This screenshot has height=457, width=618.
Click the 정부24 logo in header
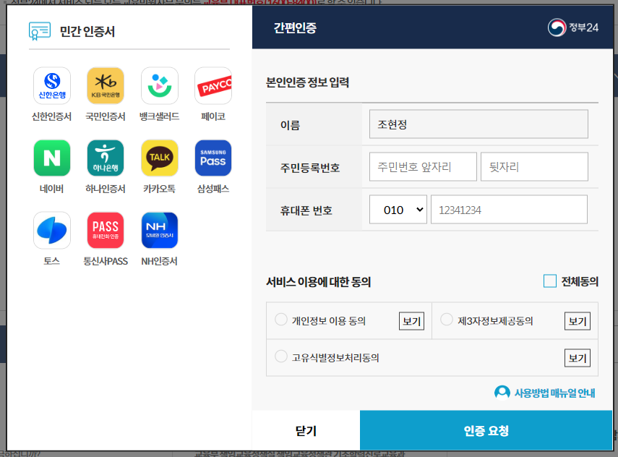(573, 27)
